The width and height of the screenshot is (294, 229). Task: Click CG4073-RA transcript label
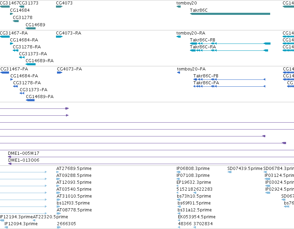pyautogui.click(x=68, y=33)
